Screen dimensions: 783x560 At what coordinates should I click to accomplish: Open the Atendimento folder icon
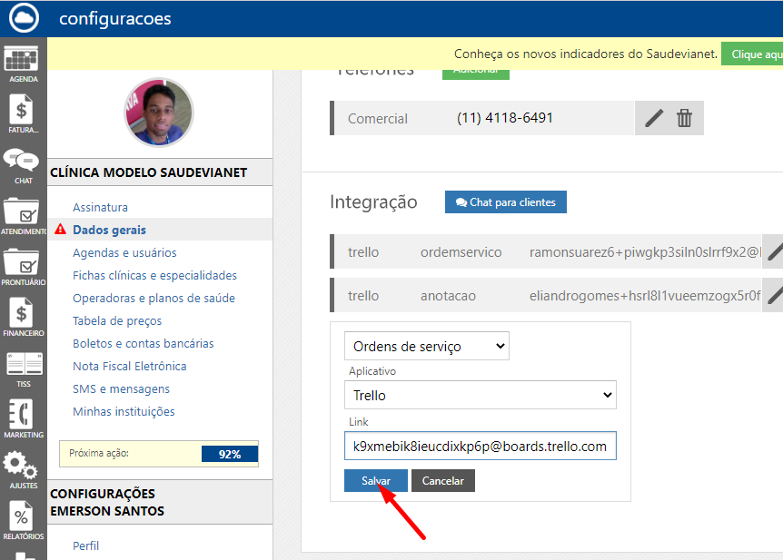[21, 212]
